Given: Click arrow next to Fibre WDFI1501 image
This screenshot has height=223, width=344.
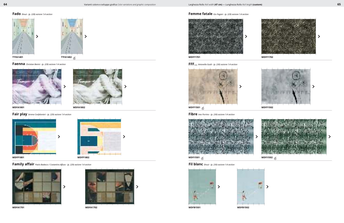Looking at the screenshot, I should pos(257,137).
